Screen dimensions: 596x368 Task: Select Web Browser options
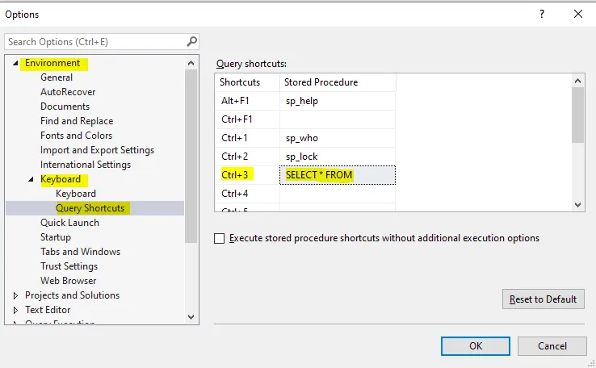69,281
